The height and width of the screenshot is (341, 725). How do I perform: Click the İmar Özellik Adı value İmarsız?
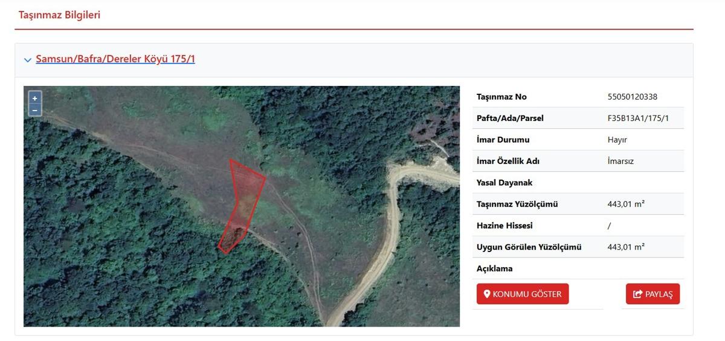click(620, 161)
